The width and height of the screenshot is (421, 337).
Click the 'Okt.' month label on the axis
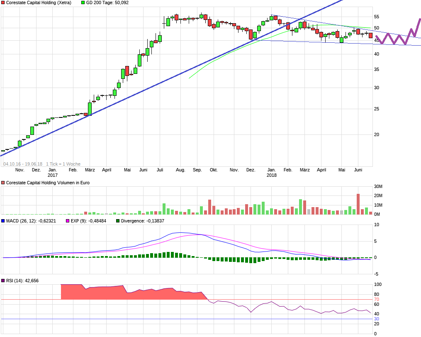[x=214, y=170]
